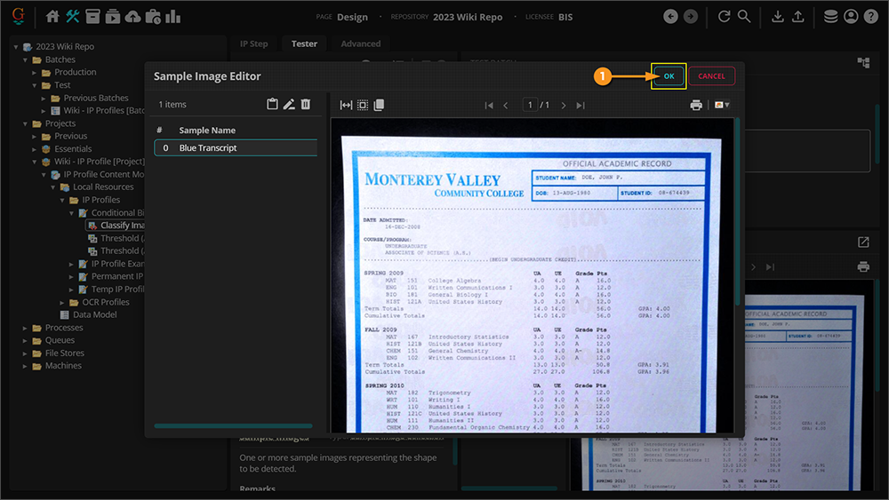Switch to the IP Step tab
The image size is (889, 500).
tap(253, 44)
